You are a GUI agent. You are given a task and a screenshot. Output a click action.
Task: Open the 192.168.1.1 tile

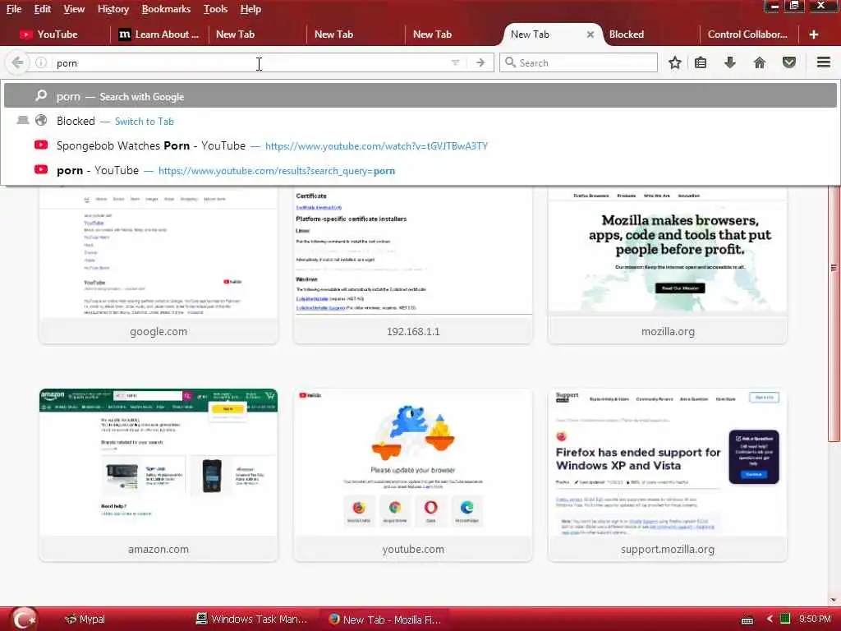pyautogui.click(x=413, y=265)
